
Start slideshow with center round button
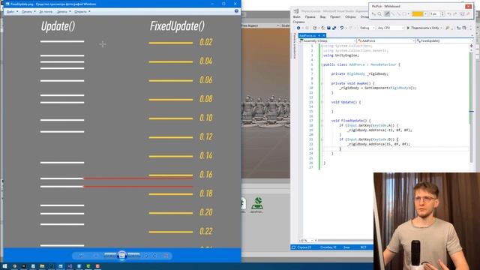pyautogui.click(x=121, y=255)
